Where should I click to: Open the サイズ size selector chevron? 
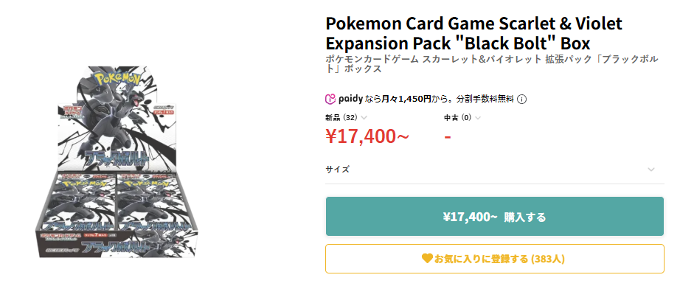651,170
